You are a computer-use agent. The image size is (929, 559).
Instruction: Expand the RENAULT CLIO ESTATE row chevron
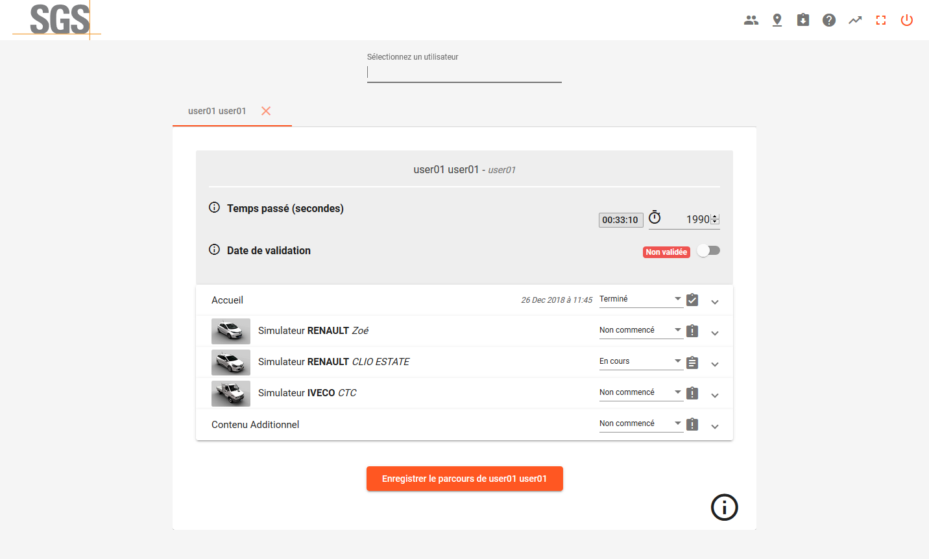tap(715, 364)
